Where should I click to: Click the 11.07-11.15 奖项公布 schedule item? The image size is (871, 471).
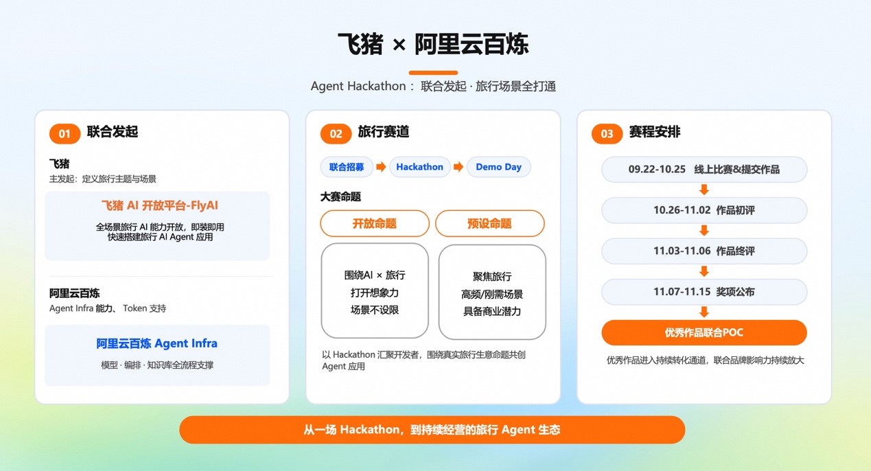click(x=704, y=292)
